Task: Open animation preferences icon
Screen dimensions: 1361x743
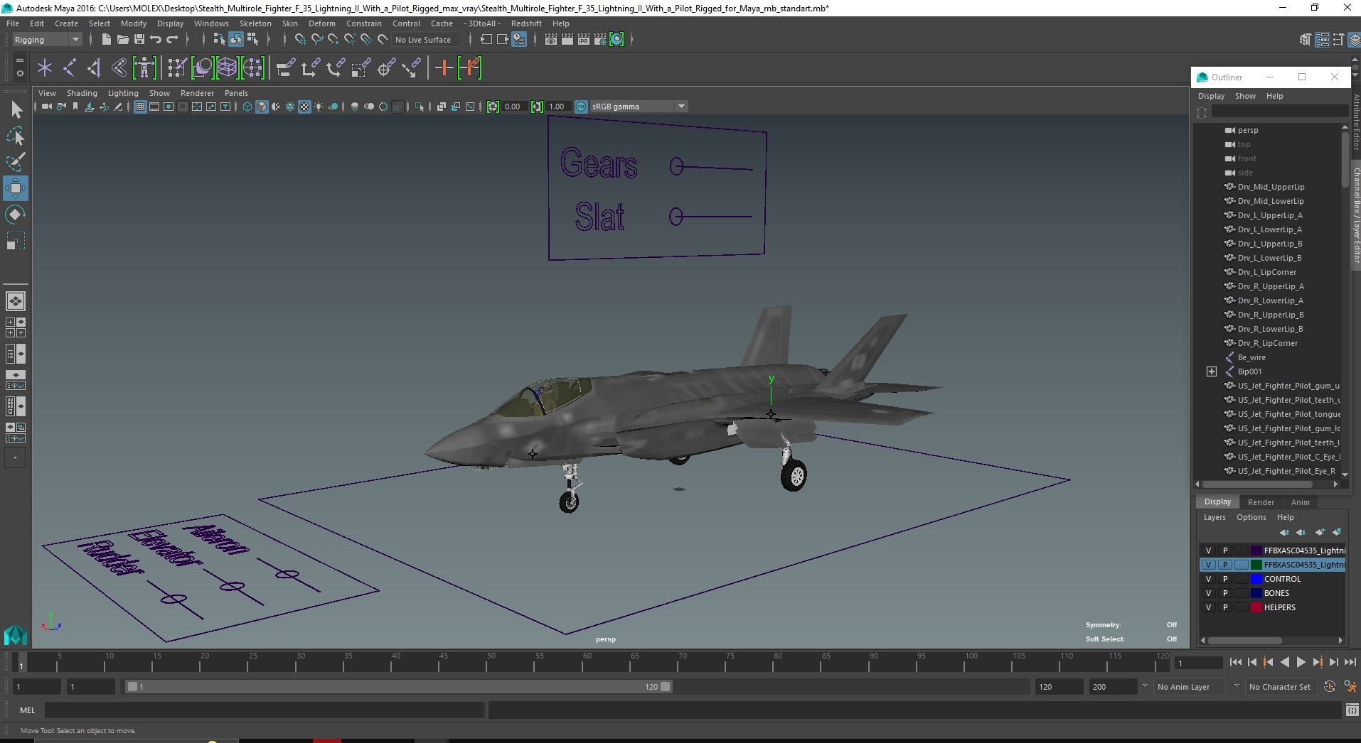Action: [x=1350, y=687]
